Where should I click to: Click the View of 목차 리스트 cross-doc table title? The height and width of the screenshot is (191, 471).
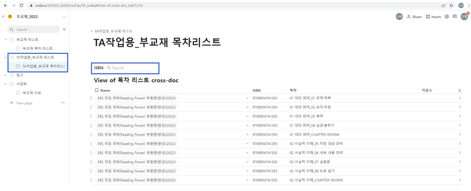tap(136, 80)
